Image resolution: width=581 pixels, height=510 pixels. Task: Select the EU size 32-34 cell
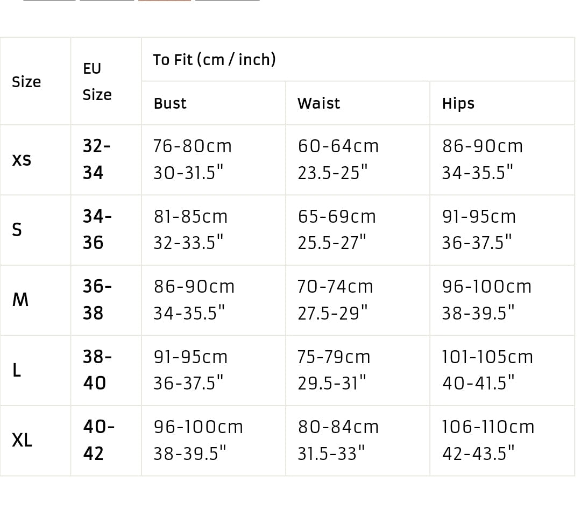(x=97, y=159)
